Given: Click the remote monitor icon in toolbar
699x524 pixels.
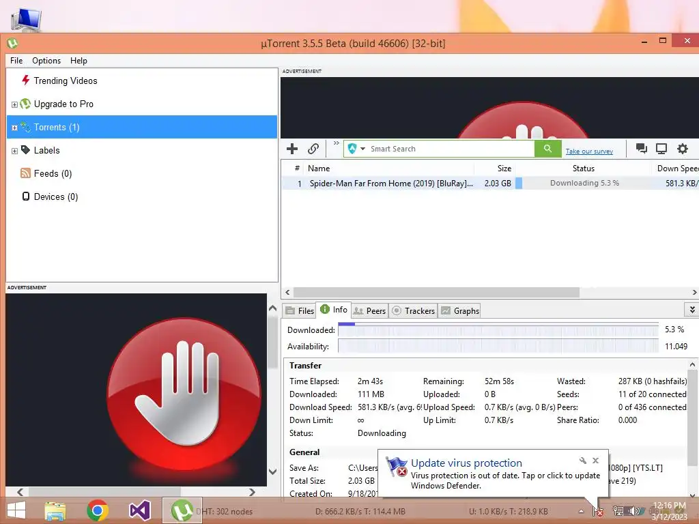Looking at the screenshot, I should (661, 148).
